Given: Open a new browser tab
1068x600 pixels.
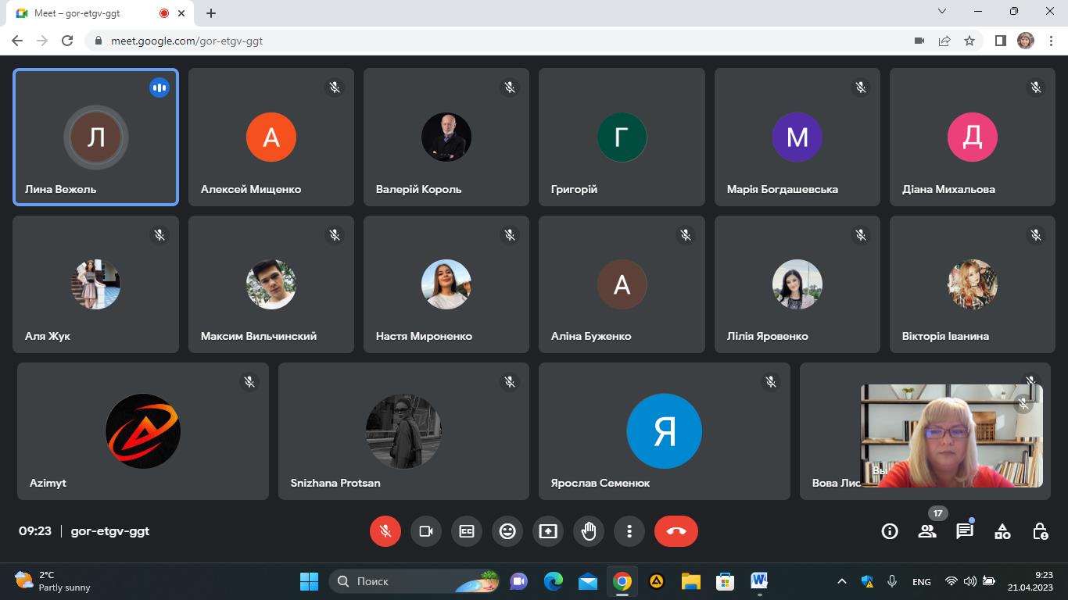Looking at the screenshot, I should (x=211, y=12).
